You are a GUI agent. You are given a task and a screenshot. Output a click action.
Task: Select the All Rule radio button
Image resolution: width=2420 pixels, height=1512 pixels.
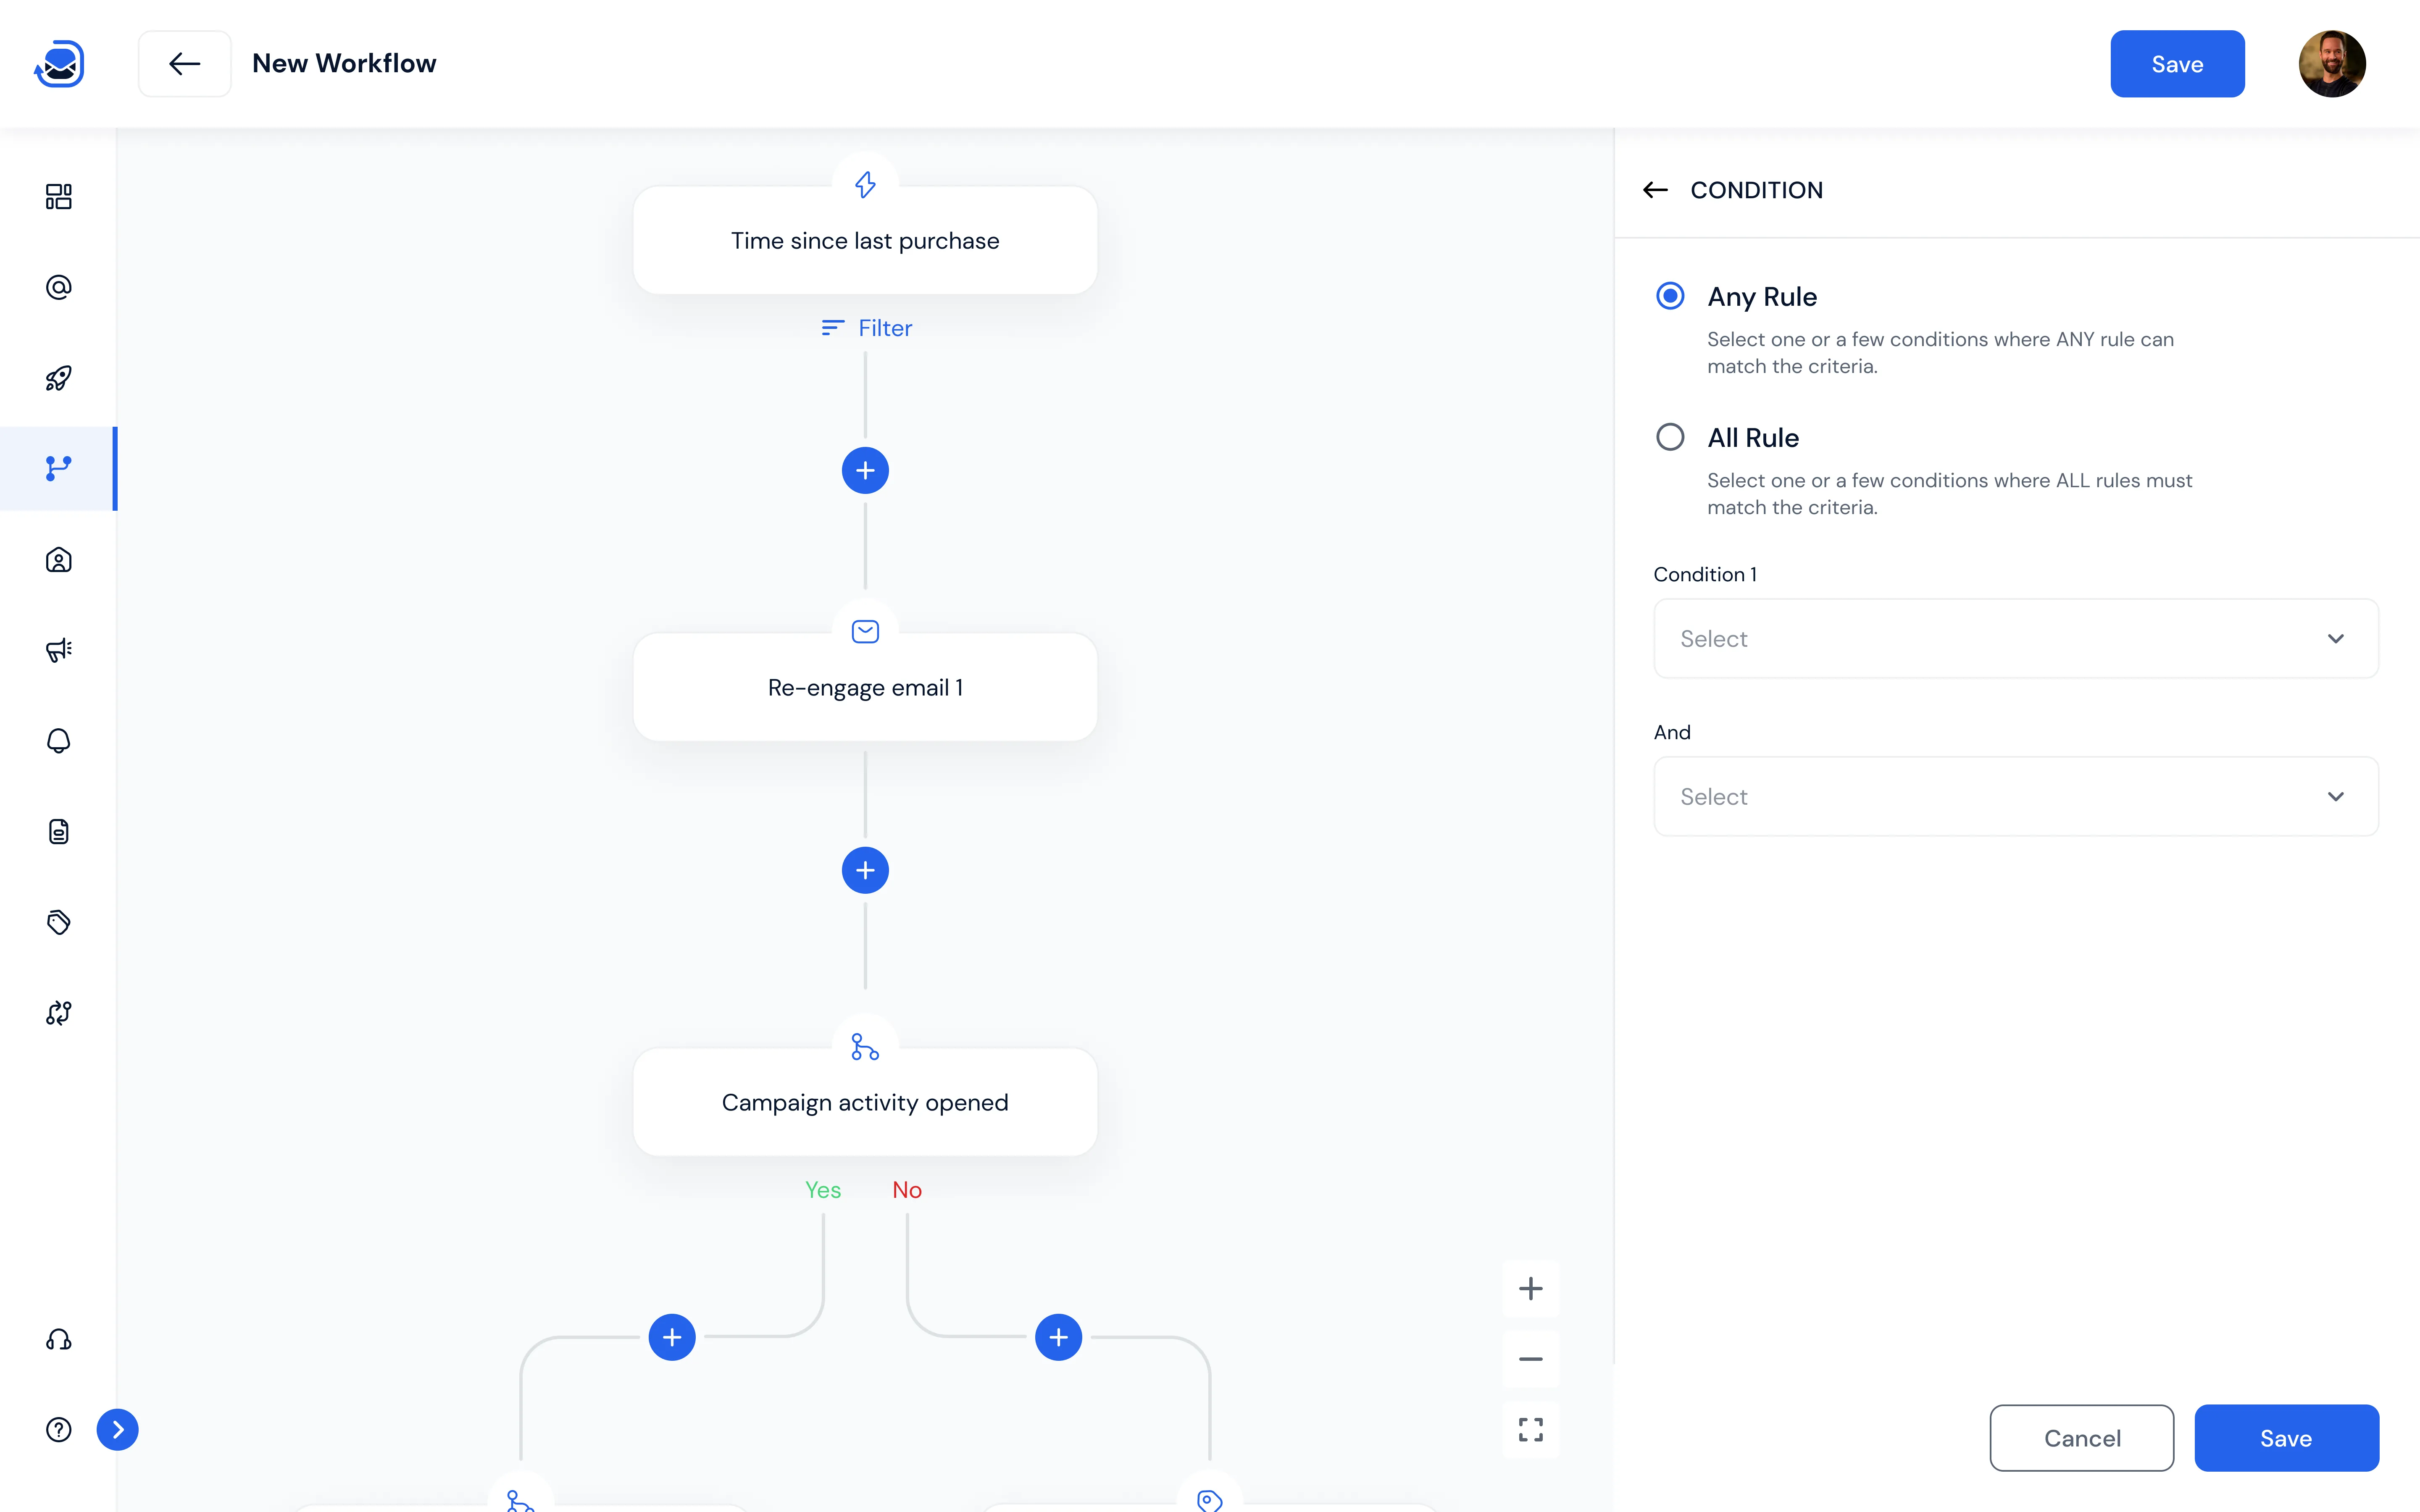(x=1670, y=437)
